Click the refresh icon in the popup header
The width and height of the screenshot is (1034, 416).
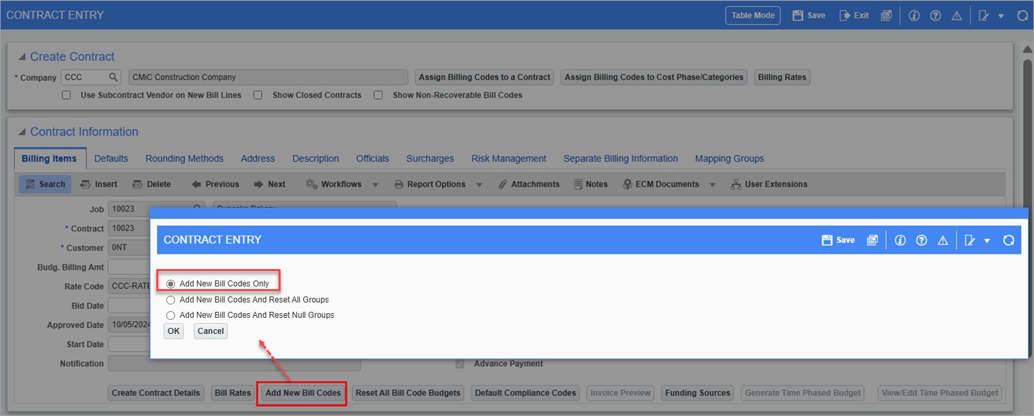point(1009,240)
